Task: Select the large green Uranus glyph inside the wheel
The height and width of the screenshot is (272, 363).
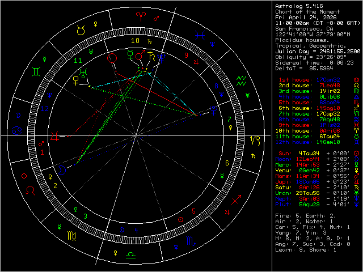Action: (x=83, y=73)
